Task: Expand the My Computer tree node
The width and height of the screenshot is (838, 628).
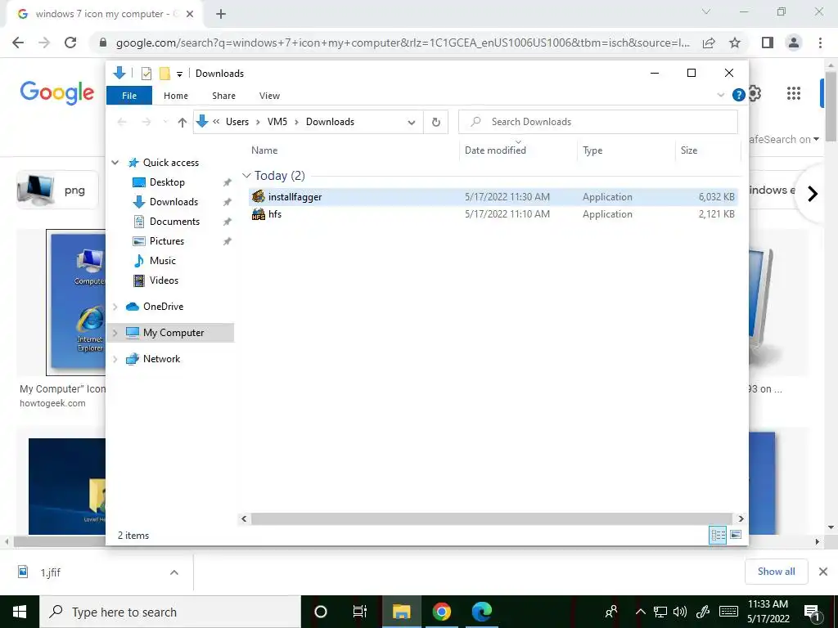Action: pyautogui.click(x=115, y=333)
